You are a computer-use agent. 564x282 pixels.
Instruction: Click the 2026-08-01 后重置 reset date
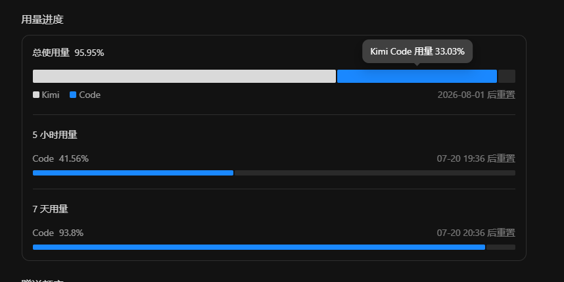476,95
